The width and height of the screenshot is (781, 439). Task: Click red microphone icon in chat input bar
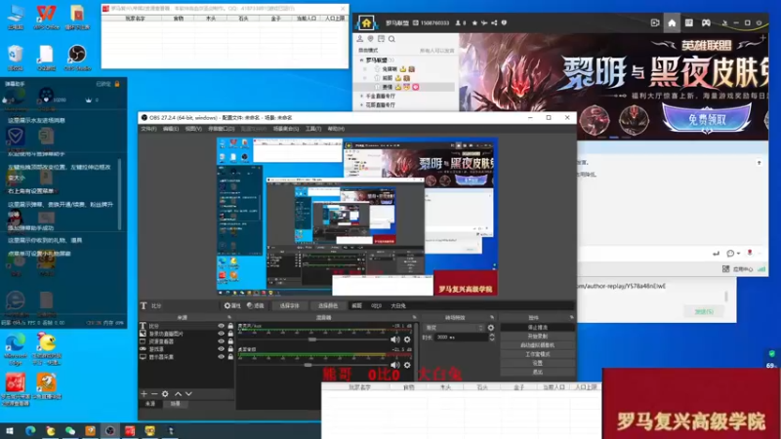click(x=750, y=253)
